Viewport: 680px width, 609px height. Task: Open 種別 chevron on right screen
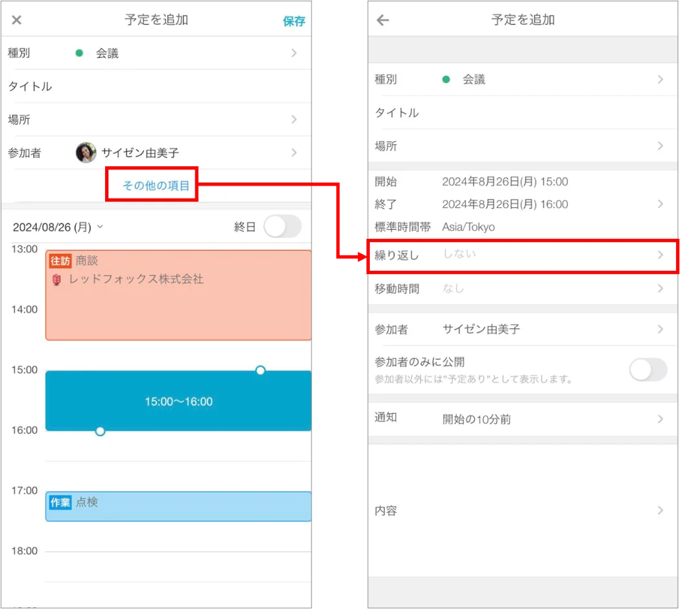661,79
